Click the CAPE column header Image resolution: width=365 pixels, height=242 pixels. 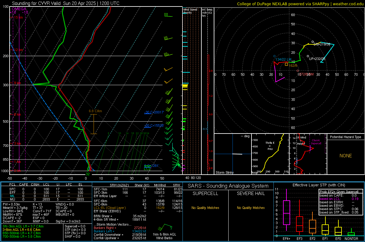[x=24, y=185]
